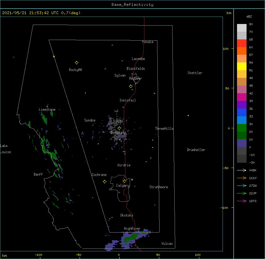Screen dimensions: 265x259
Task: Select yellow diamond marker below Cochrane
Action: pyautogui.click(x=105, y=182)
